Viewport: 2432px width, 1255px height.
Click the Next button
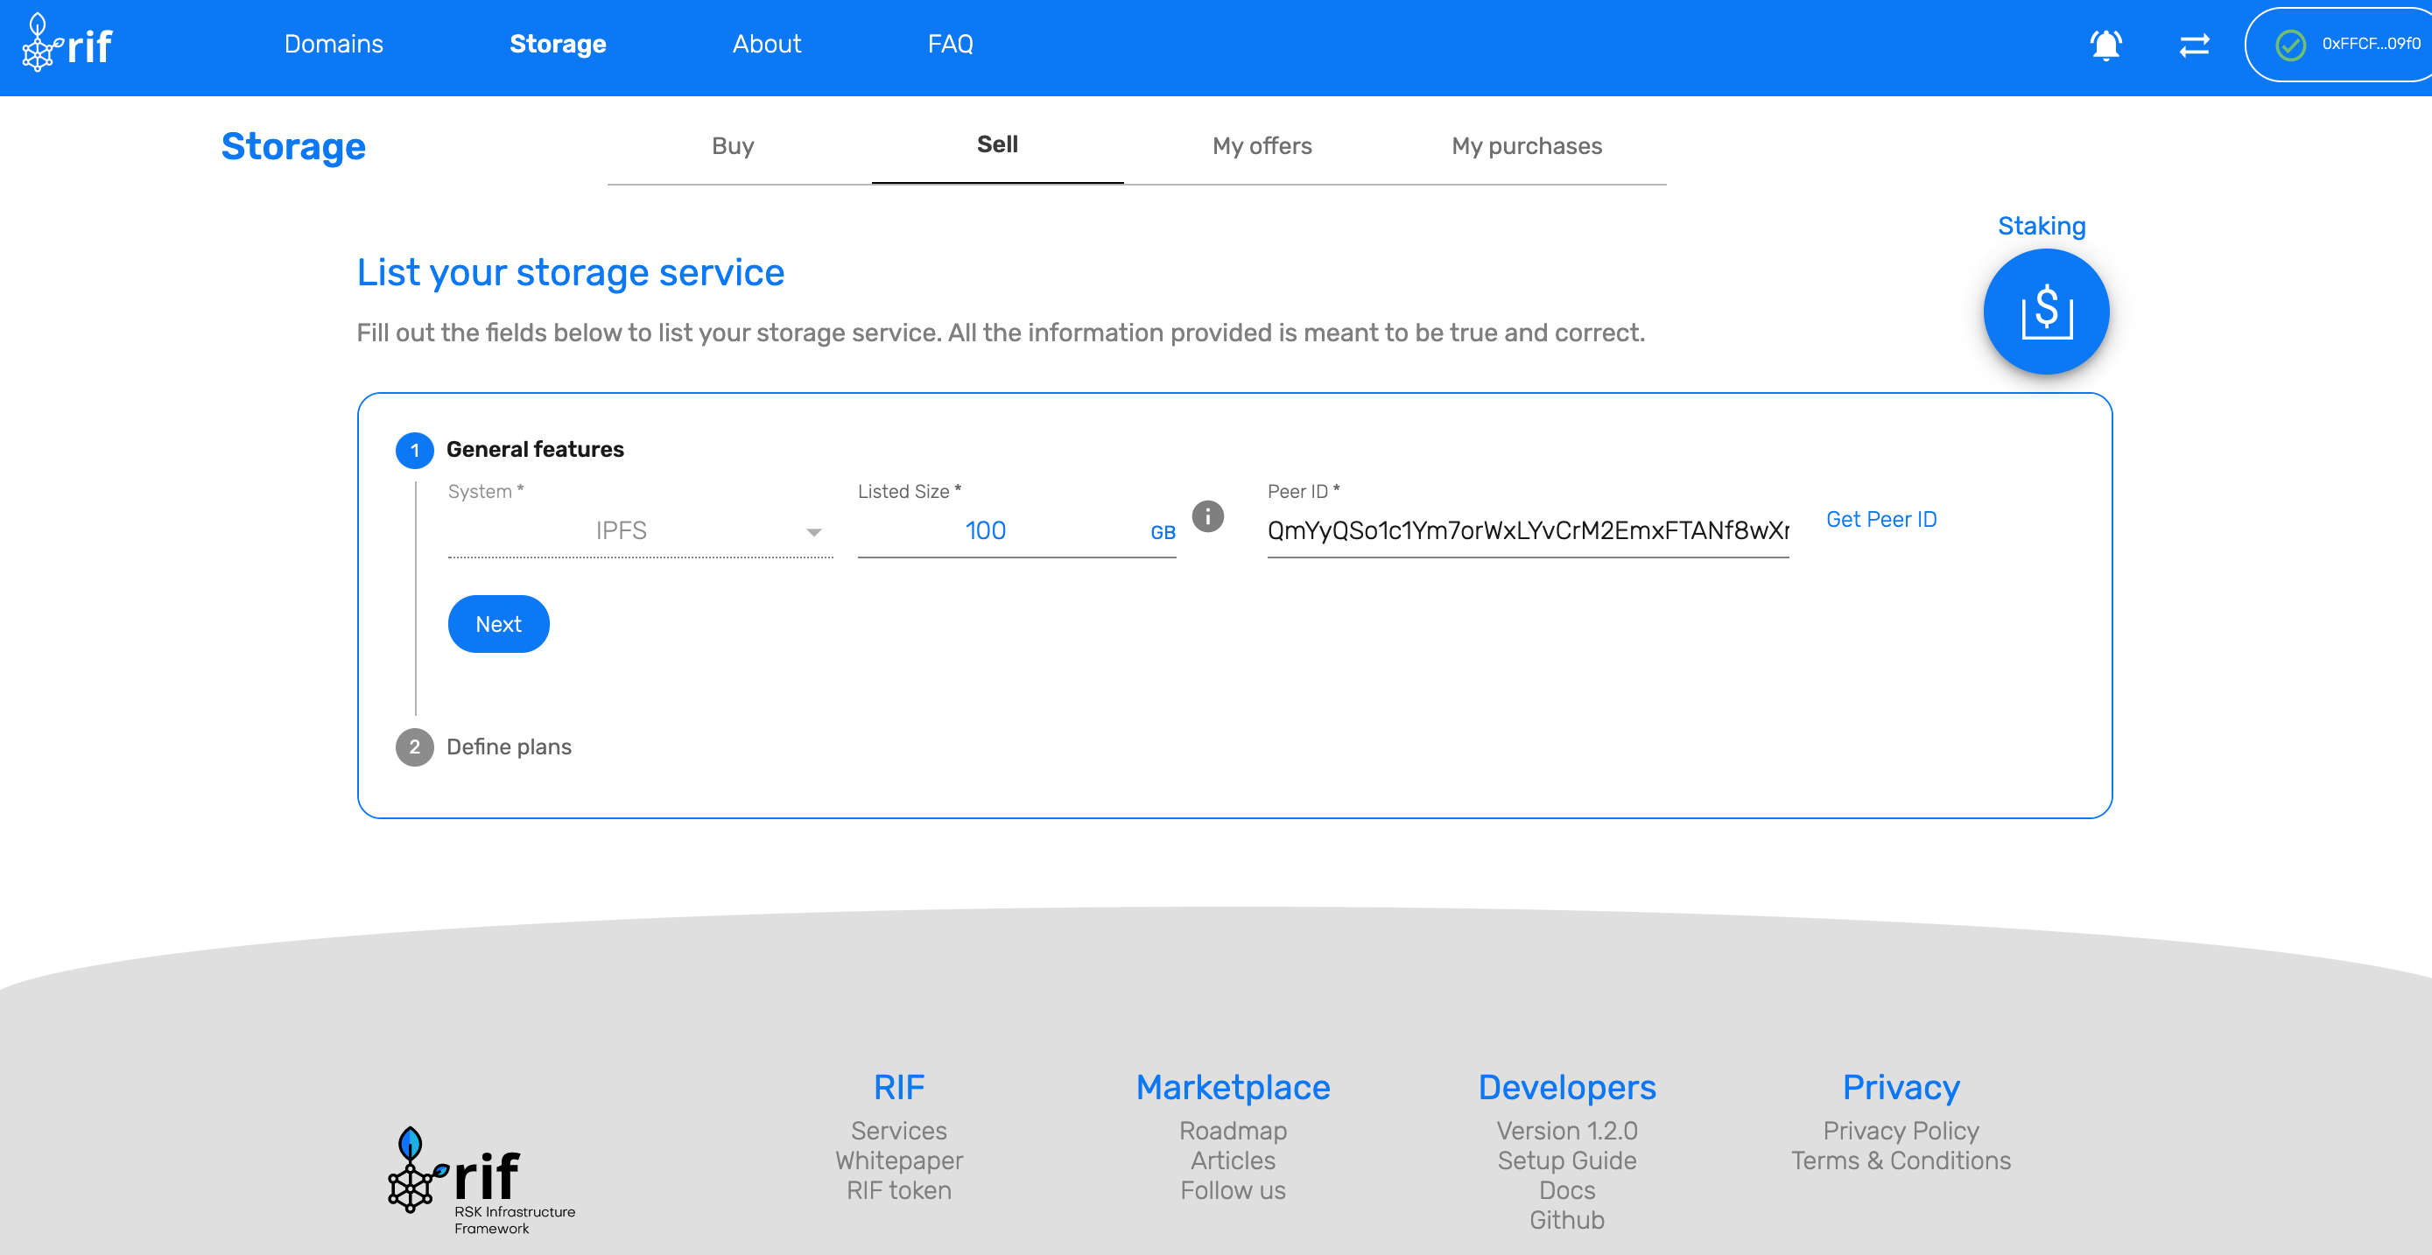pyautogui.click(x=498, y=624)
